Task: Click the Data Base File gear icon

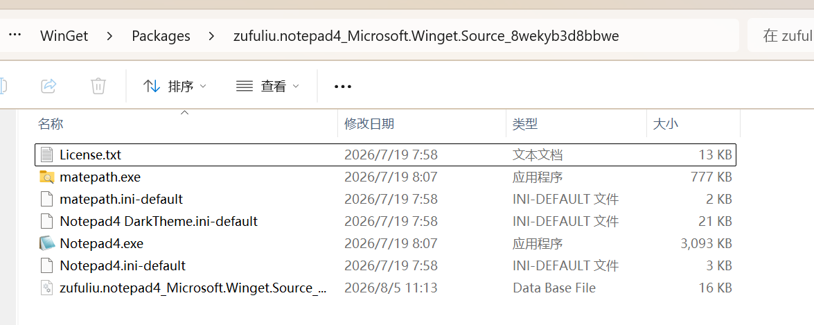Action: click(x=46, y=288)
